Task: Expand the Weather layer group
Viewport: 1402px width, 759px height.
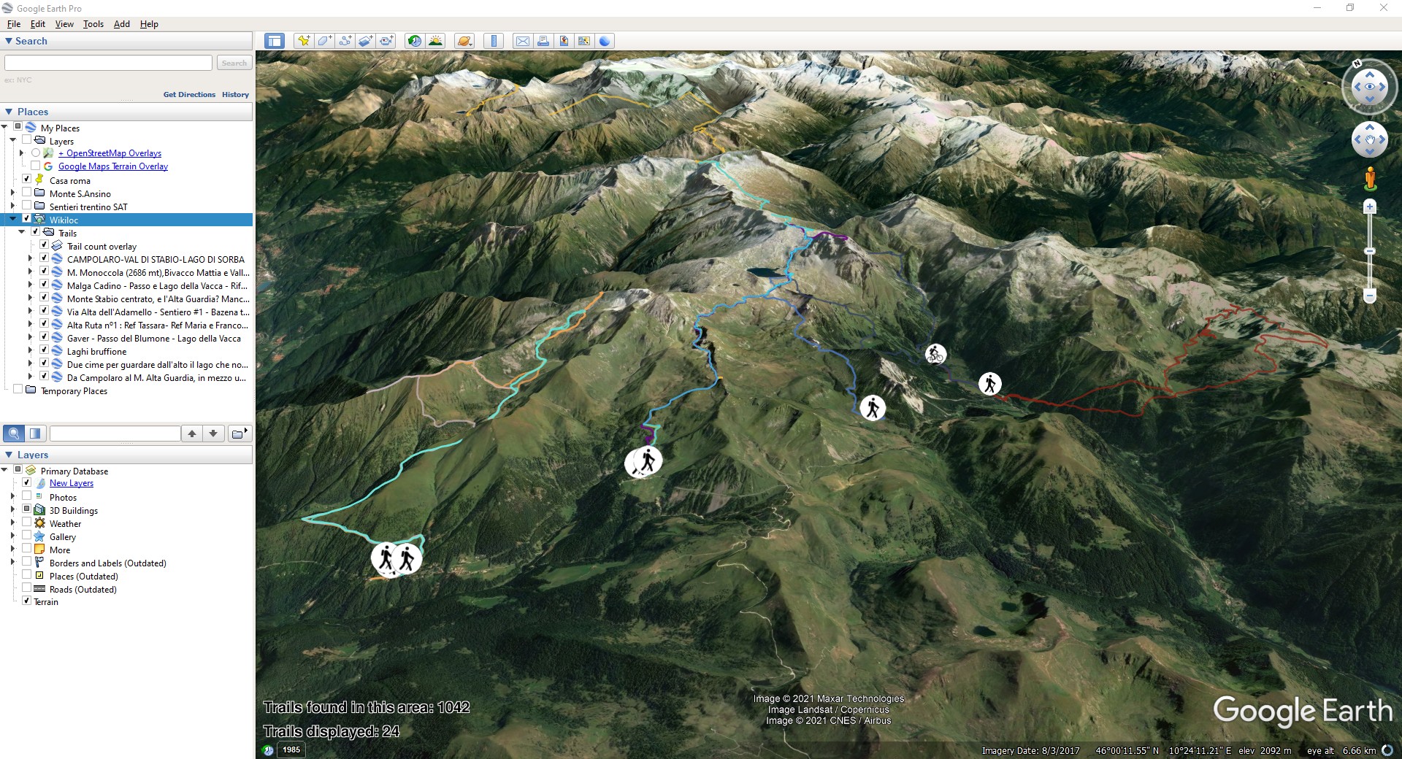Action: [x=11, y=523]
